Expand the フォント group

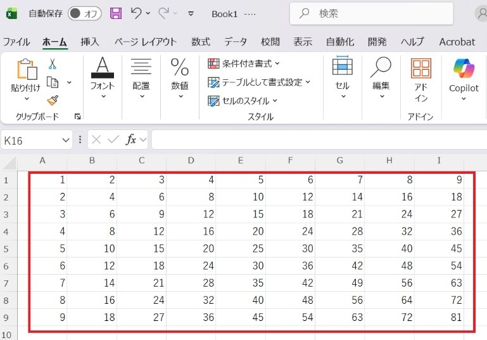[103, 77]
